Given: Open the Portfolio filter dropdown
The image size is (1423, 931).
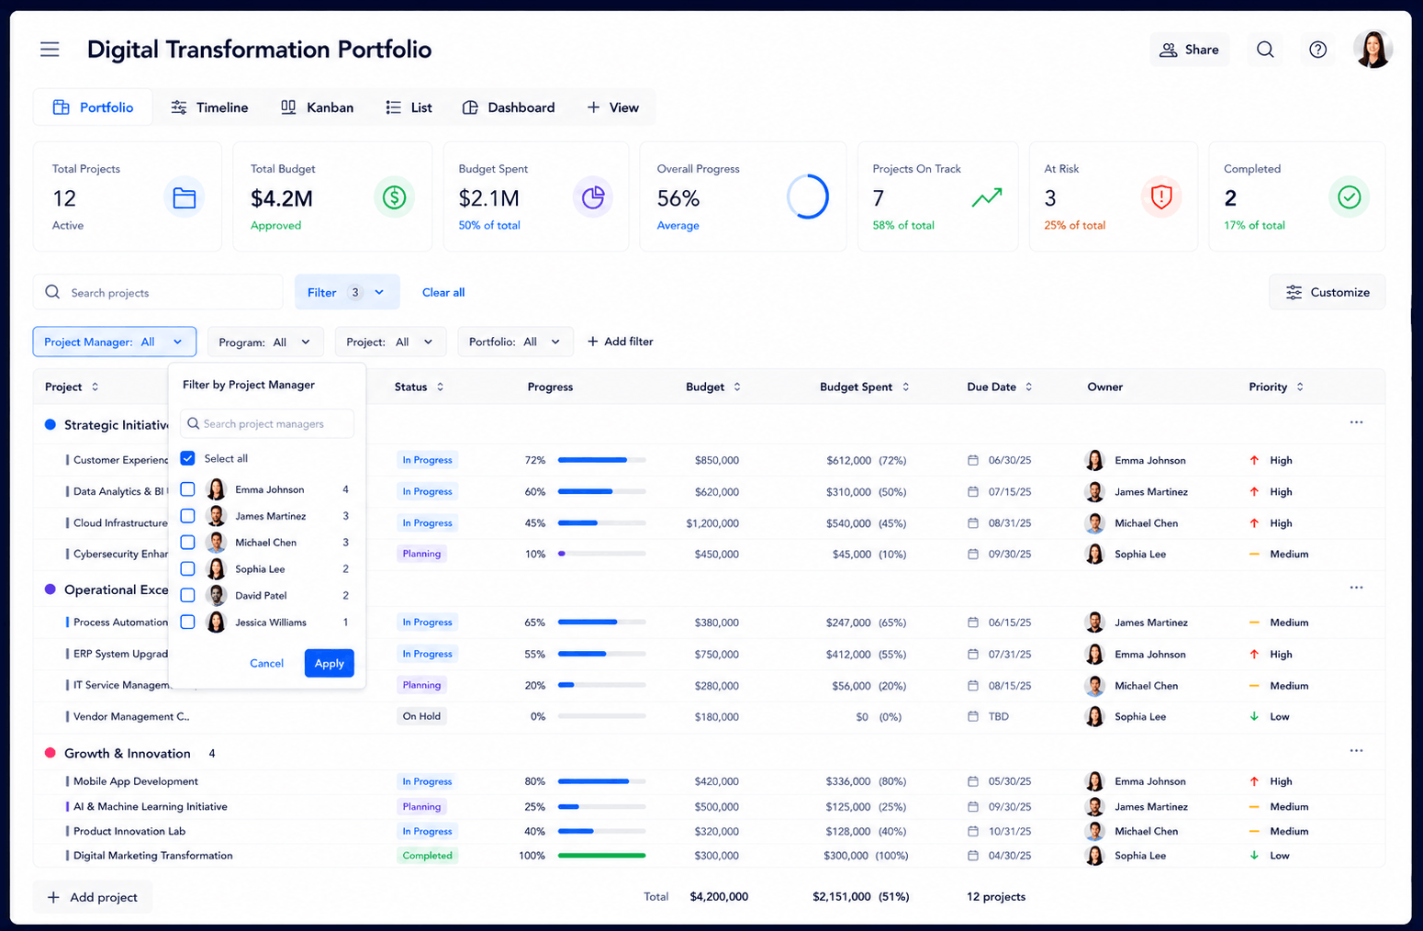Looking at the screenshot, I should coord(515,342).
